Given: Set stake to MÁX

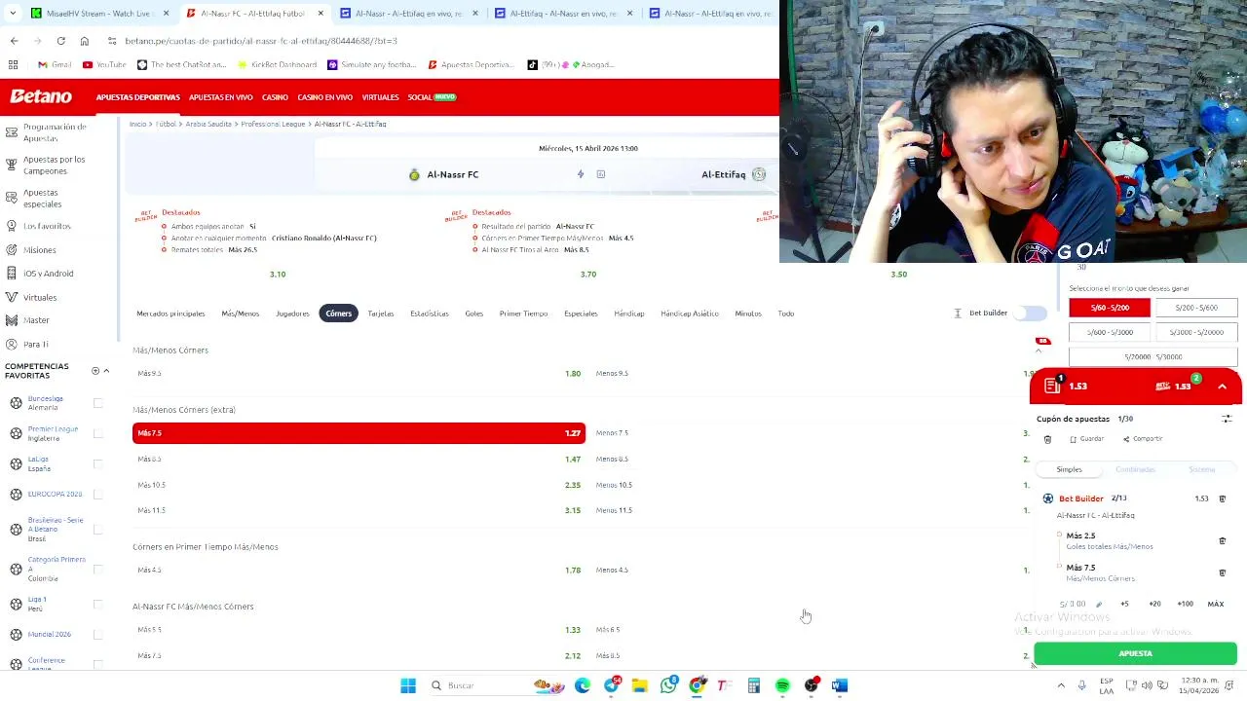Looking at the screenshot, I should tap(1216, 604).
